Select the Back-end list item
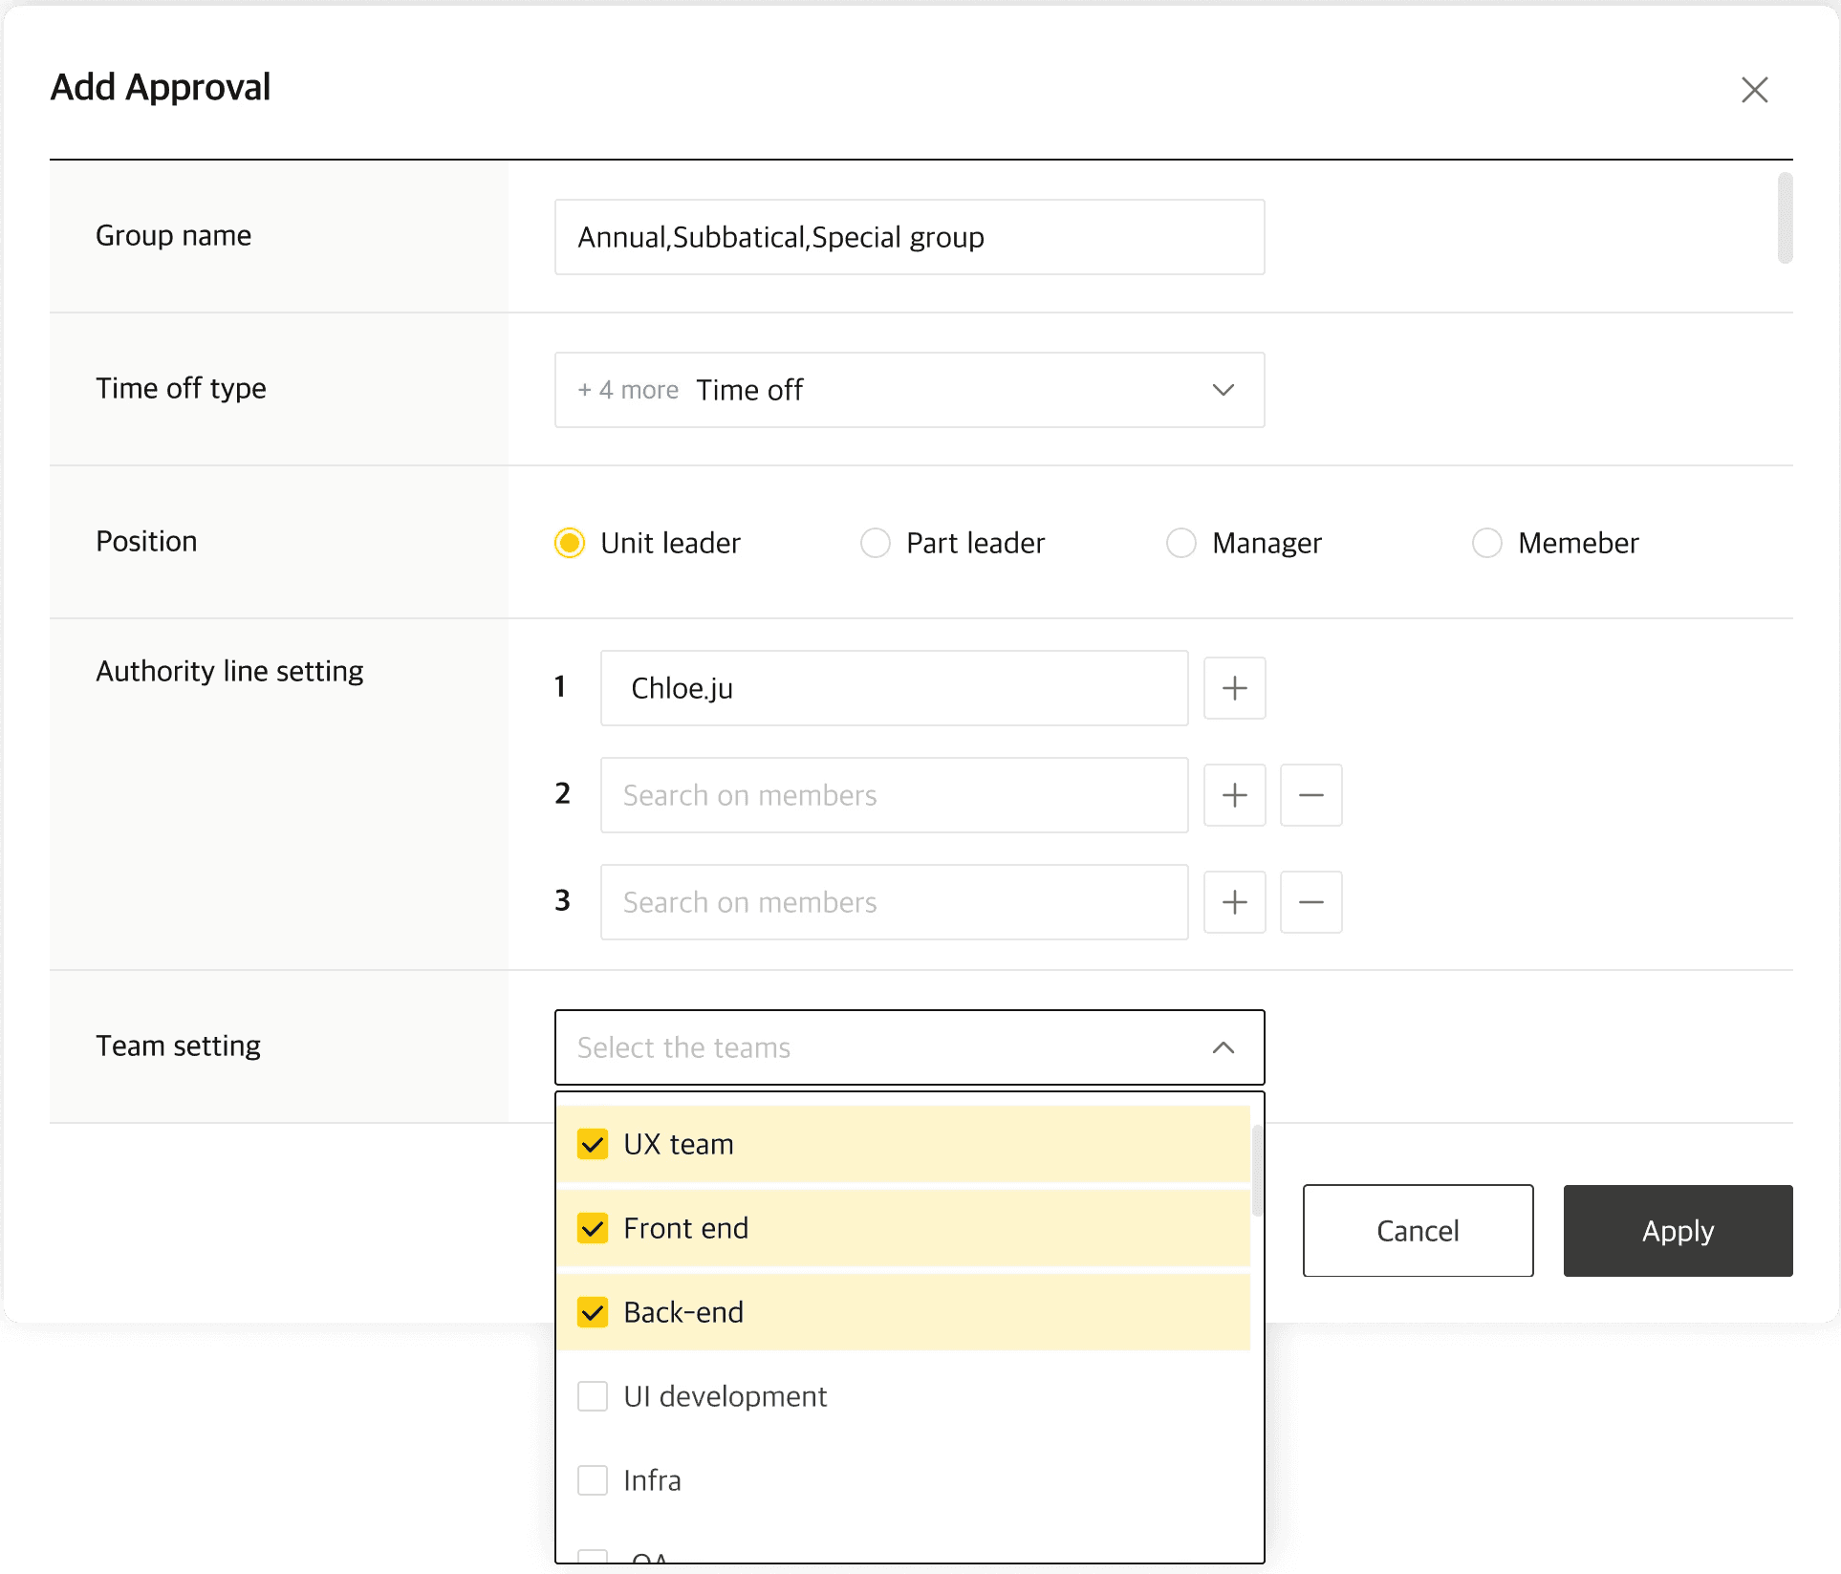The width and height of the screenshot is (1841, 1574). coord(682,1312)
